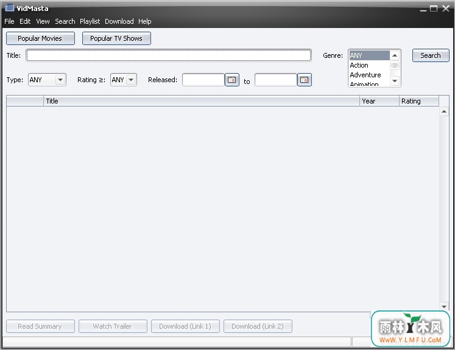Focus the Released end date field
The height and width of the screenshot is (350, 455).
(276, 80)
